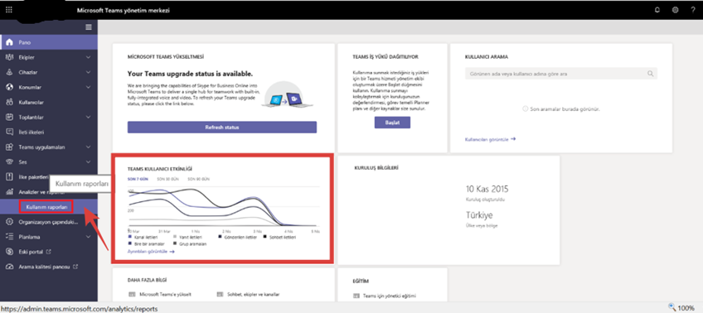Select the Pano menu item

coord(49,42)
